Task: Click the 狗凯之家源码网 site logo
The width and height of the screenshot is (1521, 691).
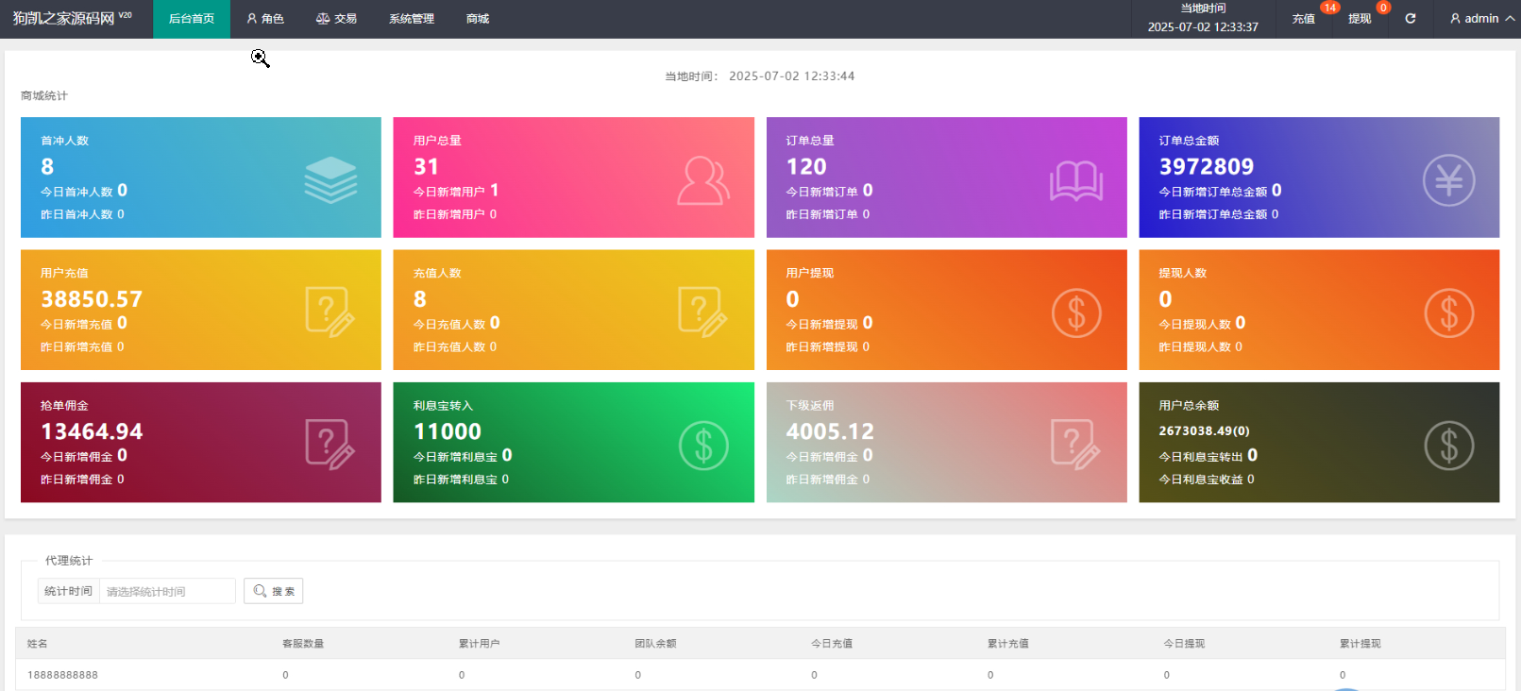Action: (72, 18)
